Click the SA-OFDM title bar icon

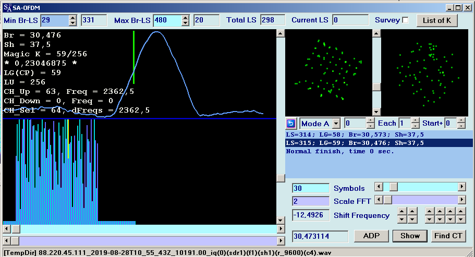[8, 8]
